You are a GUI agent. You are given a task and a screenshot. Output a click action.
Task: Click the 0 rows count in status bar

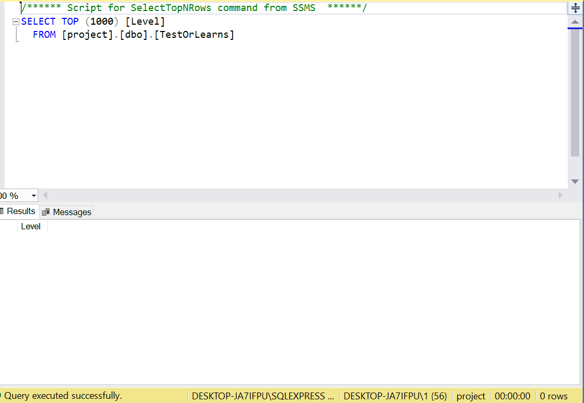click(x=554, y=396)
